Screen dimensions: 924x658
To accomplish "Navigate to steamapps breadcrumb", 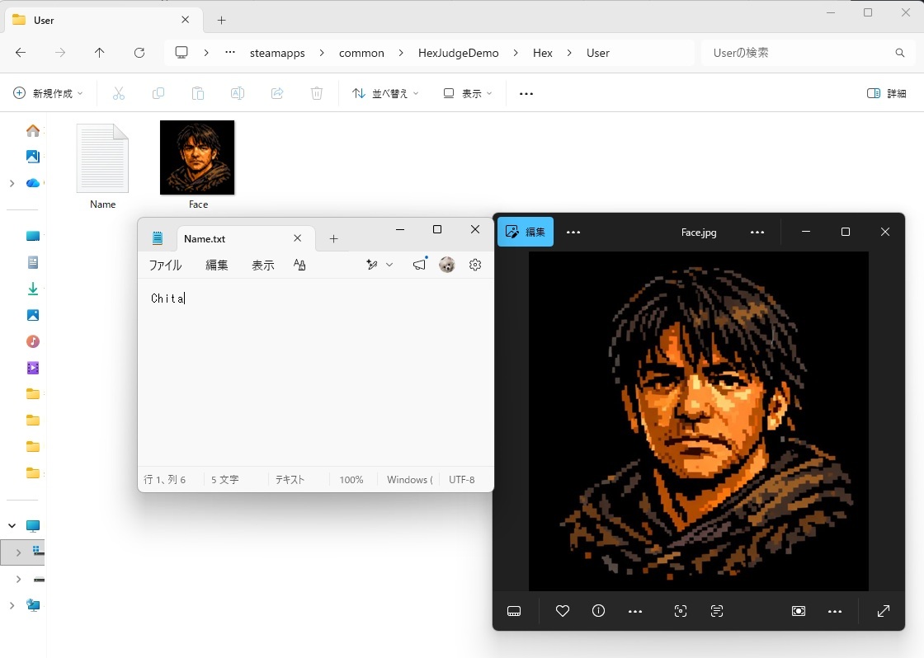I will tap(277, 53).
